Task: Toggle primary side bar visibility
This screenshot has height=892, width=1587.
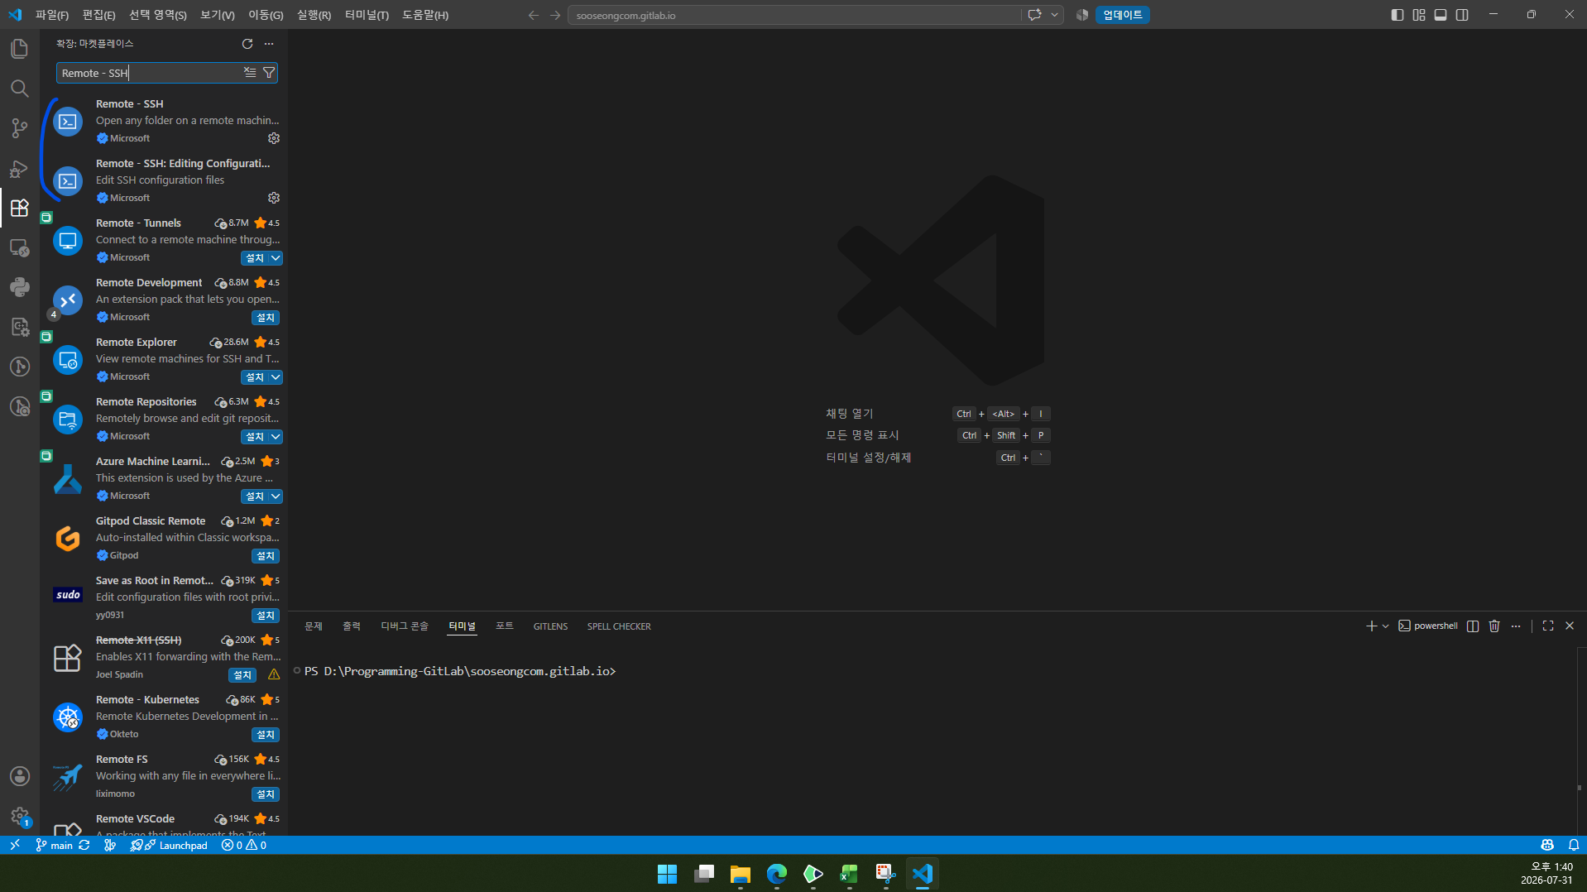Action: [1398, 15]
